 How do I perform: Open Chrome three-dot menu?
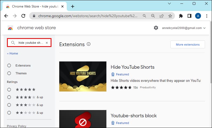coord(207,16)
